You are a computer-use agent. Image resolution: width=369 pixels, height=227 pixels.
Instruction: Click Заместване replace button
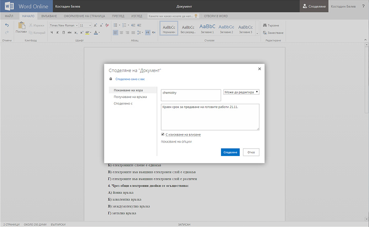pyautogui.click(x=273, y=33)
